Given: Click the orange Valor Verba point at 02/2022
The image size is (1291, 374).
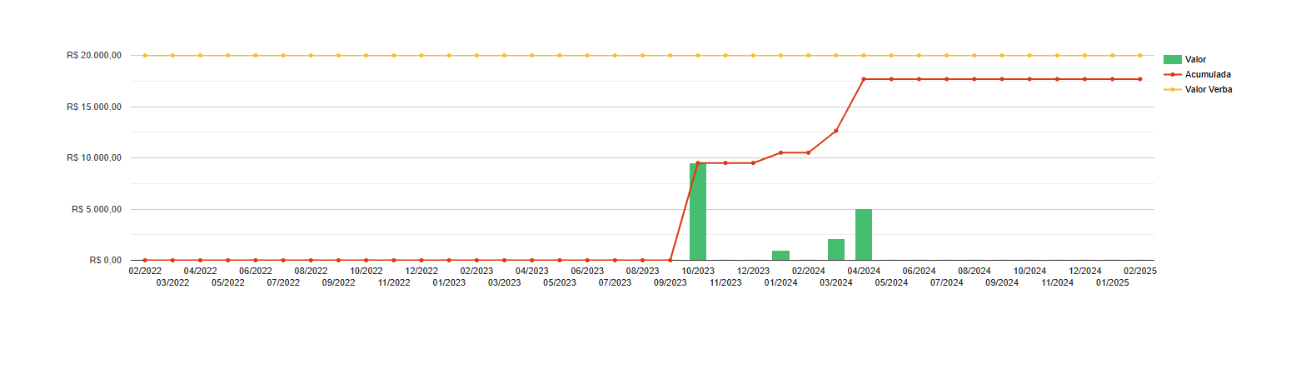Looking at the screenshot, I should (145, 55).
